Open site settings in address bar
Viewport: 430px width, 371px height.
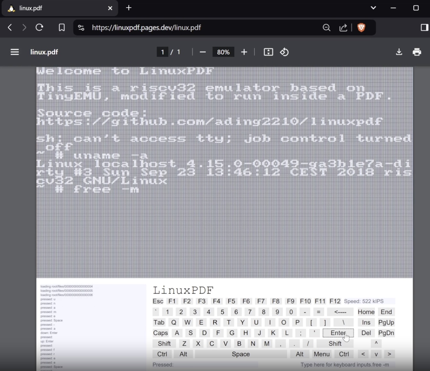pyautogui.click(x=81, y=28)
